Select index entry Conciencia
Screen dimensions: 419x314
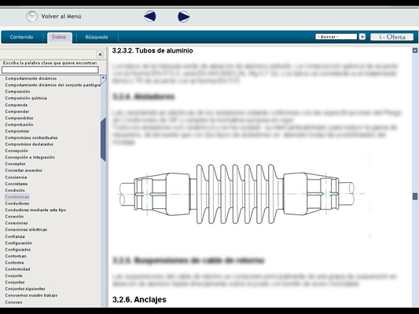pos(16,177)
